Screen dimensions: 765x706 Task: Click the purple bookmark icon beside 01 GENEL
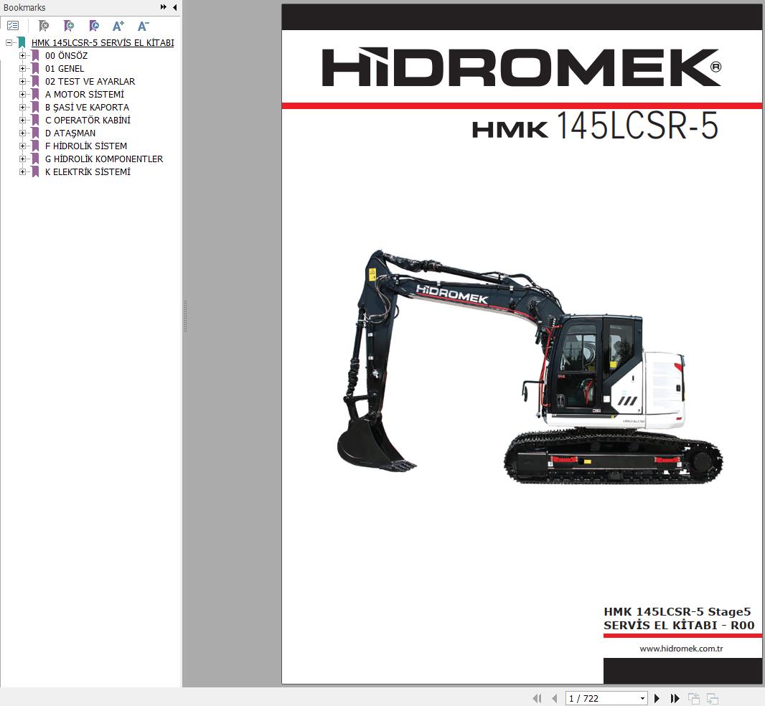pyautogui.click(x=35, y=69)
